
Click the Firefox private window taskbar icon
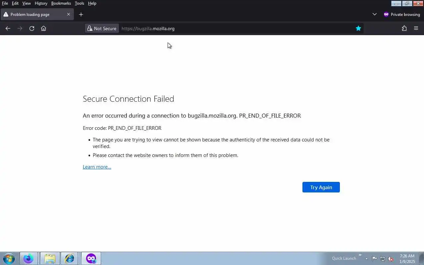[91, 258]
